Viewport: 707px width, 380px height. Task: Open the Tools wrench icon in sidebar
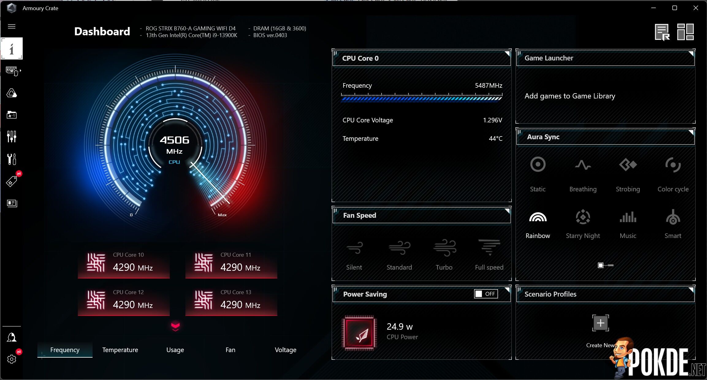[12, 159]
